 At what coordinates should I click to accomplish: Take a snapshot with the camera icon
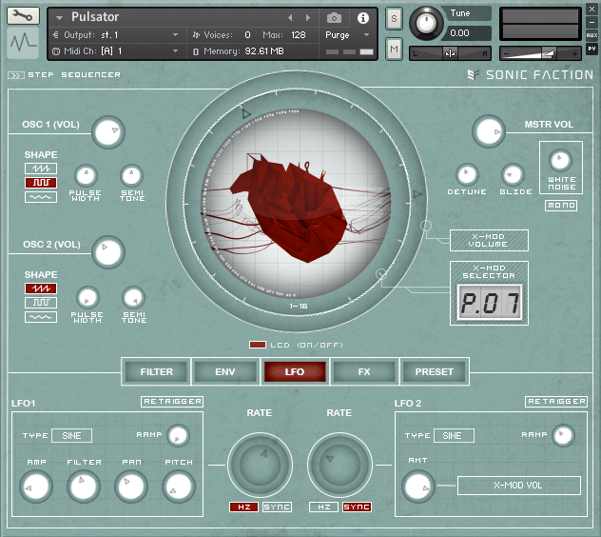click(x=334, y=18)
